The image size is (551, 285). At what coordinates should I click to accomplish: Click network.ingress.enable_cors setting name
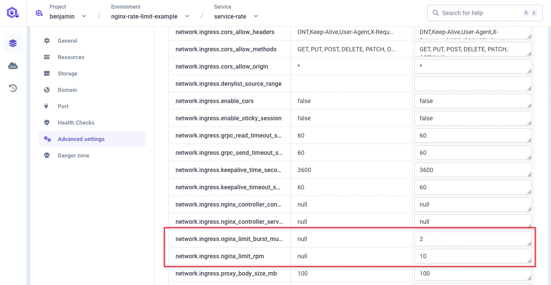coord(214,101)
